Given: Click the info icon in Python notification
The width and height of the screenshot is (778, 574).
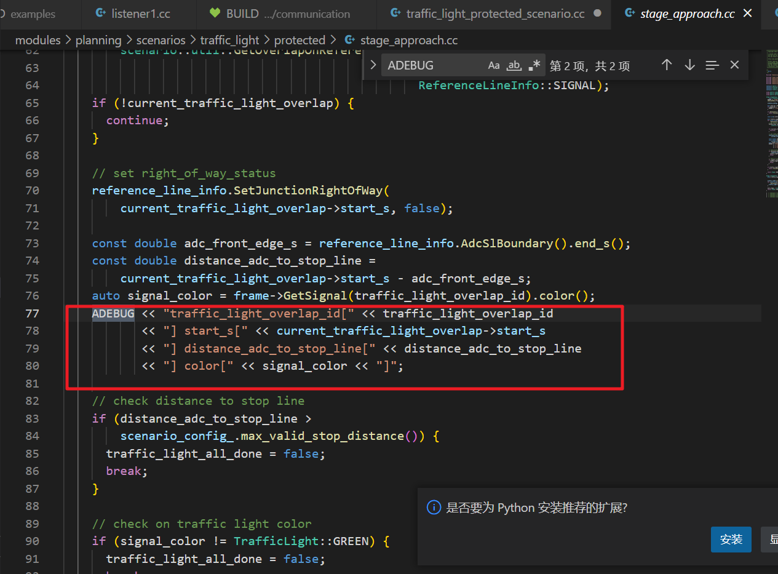Looking at the screenshot, I should (434, 508).
